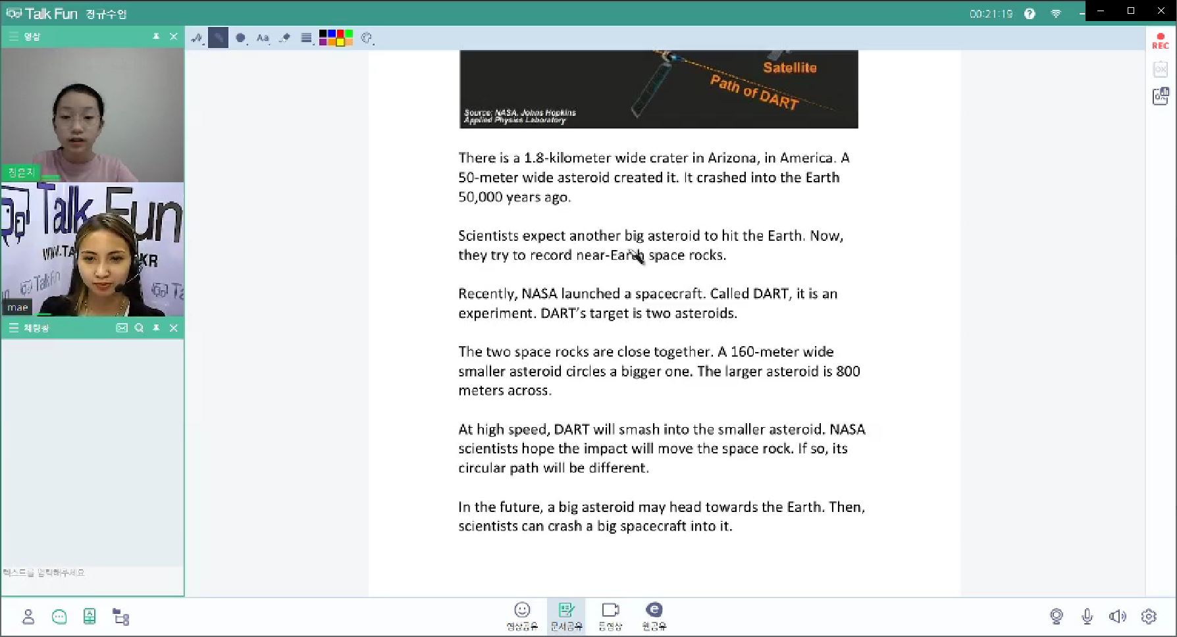Open the settings gear icon
This screenshot has width=1177, height=637.
pos(1149,617)
